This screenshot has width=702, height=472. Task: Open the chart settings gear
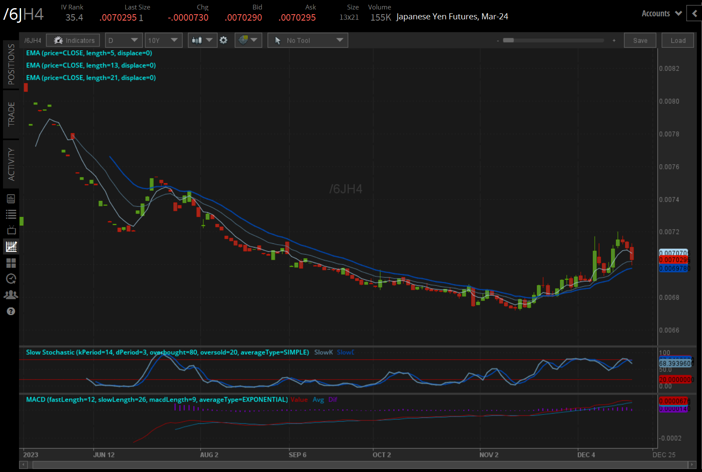223,40
